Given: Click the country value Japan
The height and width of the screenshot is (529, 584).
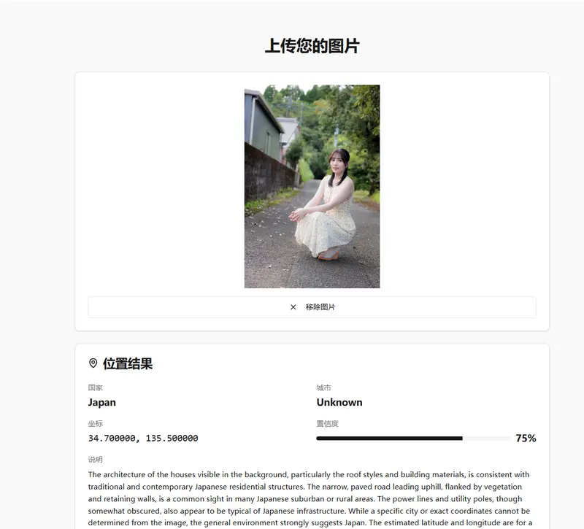Looking at the screenshot, I should pyautogui.click(x=102, y=403).
